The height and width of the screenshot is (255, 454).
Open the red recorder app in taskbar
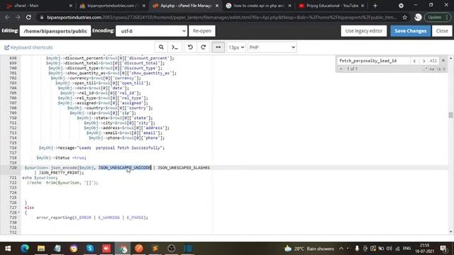[106, 249]
